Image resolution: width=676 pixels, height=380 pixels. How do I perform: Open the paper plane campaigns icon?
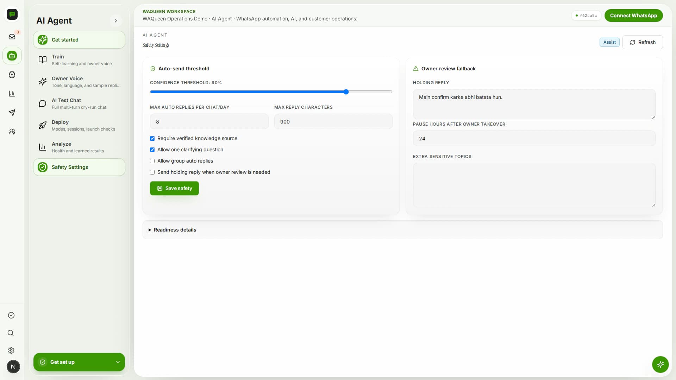tap(12, 113)
